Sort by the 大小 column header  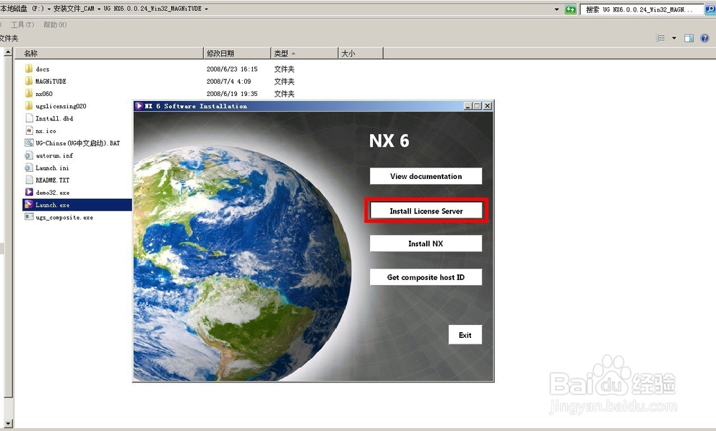click(x=361, y=54)
